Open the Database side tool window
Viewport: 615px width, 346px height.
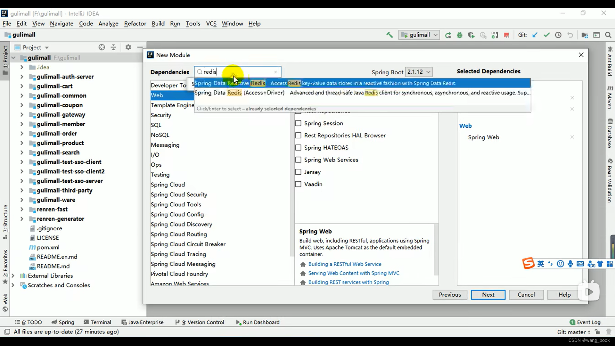pyautogui.click(x=610, y=133)
